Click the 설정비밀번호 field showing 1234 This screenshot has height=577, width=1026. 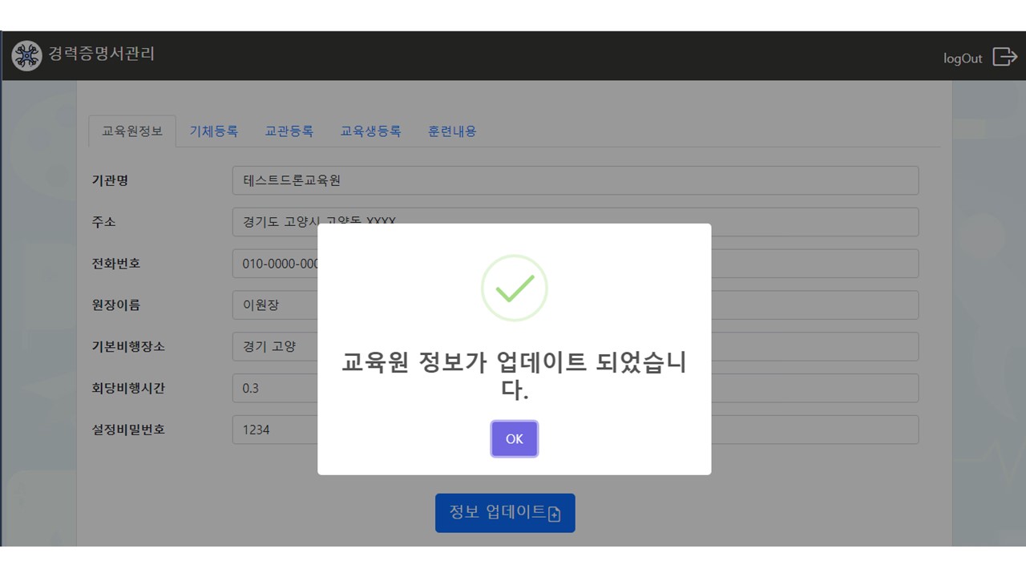[x=273, y=430]
